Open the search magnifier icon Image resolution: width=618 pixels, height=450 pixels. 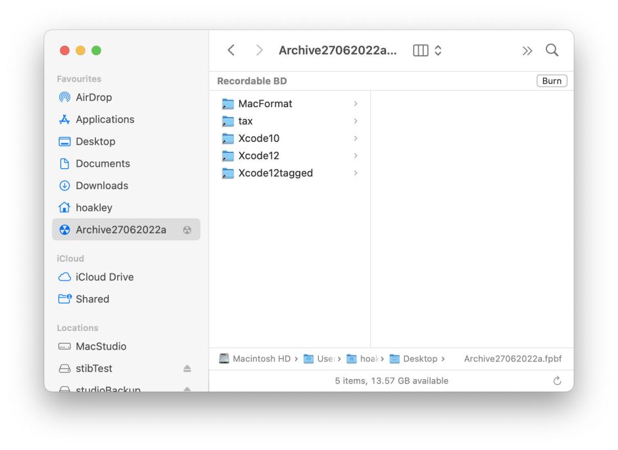coord(552,51)
